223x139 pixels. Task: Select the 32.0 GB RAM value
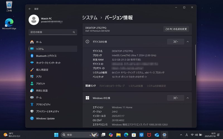click(x=126, y=60)
